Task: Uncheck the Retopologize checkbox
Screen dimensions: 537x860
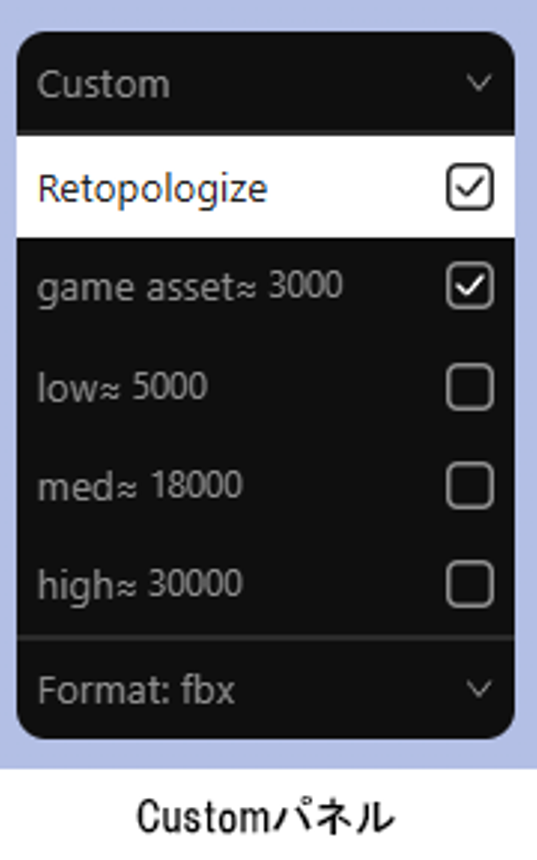Action: click(470, 187)
